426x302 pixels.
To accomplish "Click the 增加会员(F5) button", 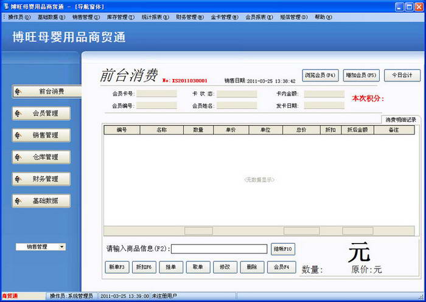I will (x=361, y=75).
